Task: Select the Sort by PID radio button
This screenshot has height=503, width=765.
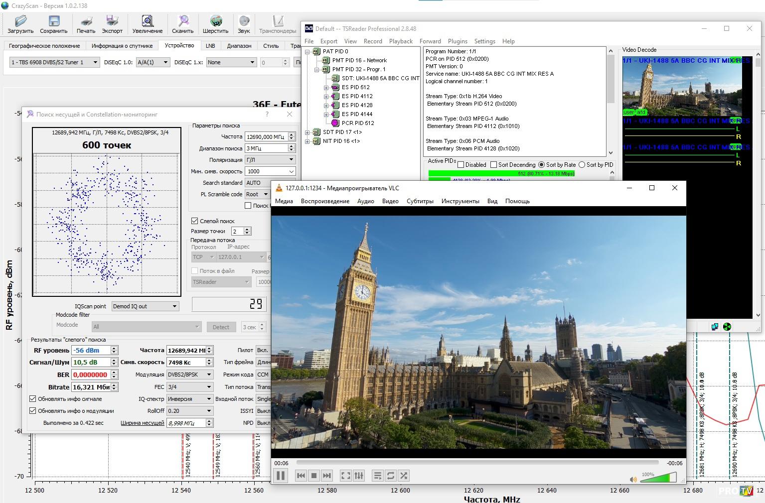Action: (x=582, y=165)
